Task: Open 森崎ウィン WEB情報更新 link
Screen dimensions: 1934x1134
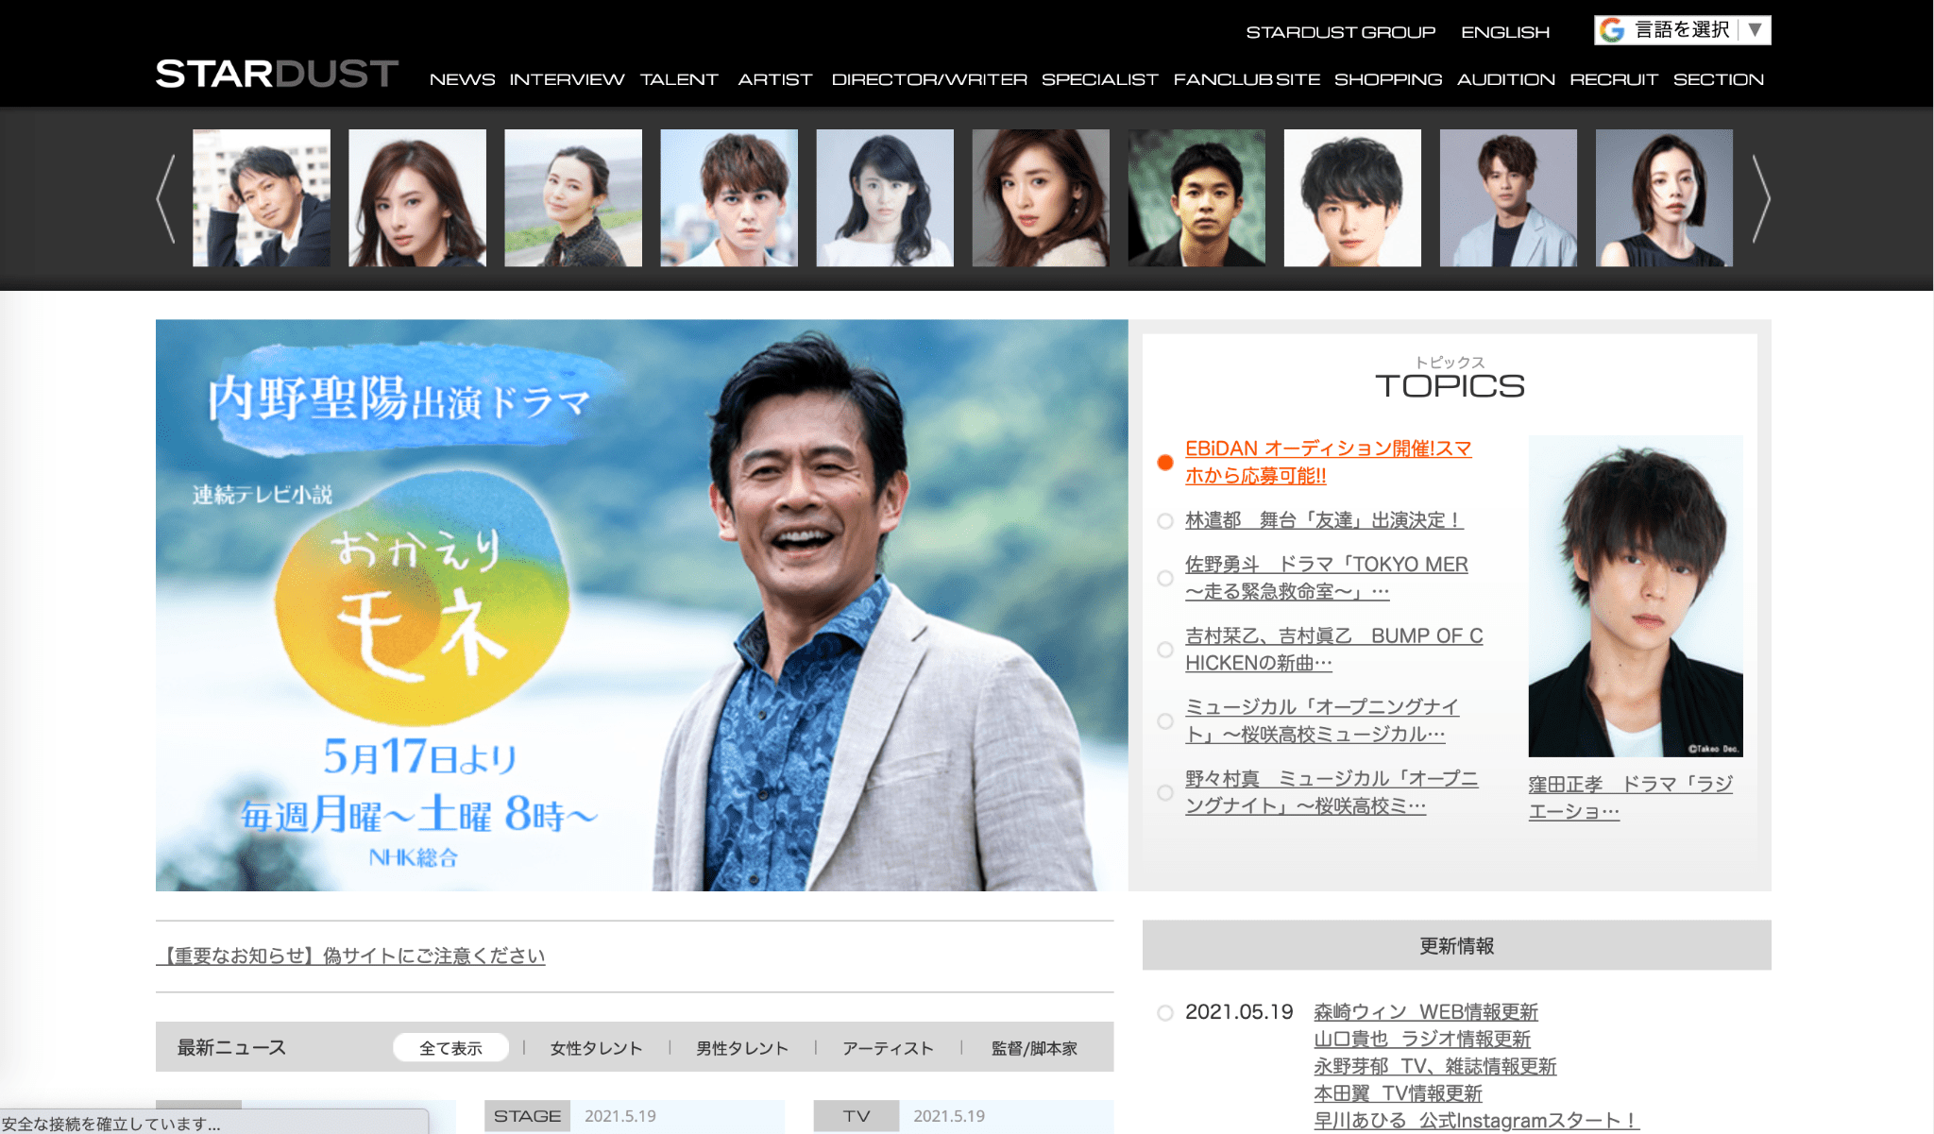Action: [1426, 1012]
